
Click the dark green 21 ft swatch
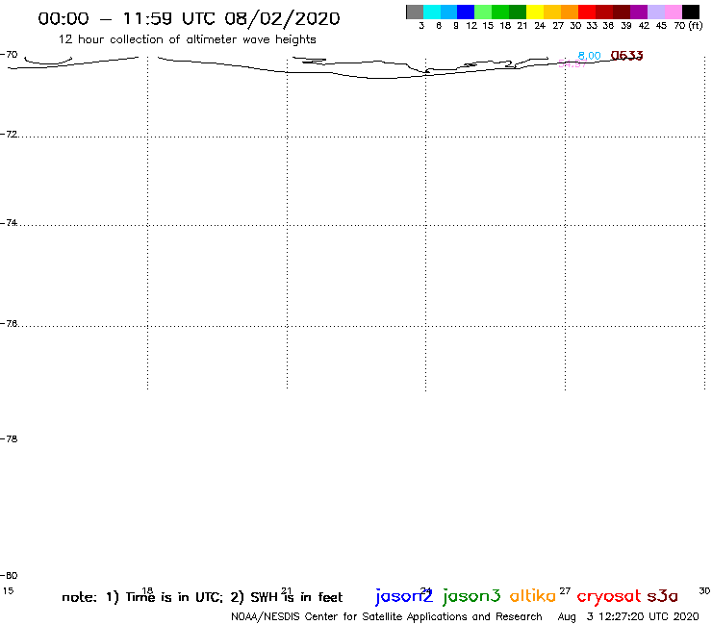pyautogui.click(x=518, y=12)
